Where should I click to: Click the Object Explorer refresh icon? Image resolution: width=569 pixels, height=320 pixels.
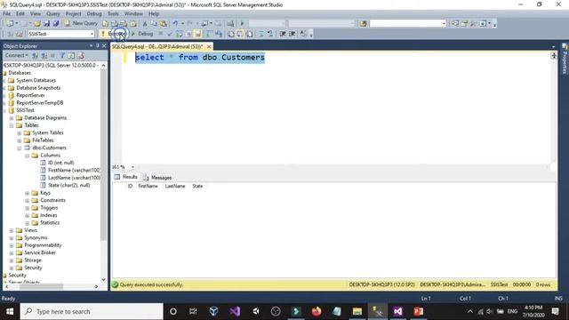[71, 55]
